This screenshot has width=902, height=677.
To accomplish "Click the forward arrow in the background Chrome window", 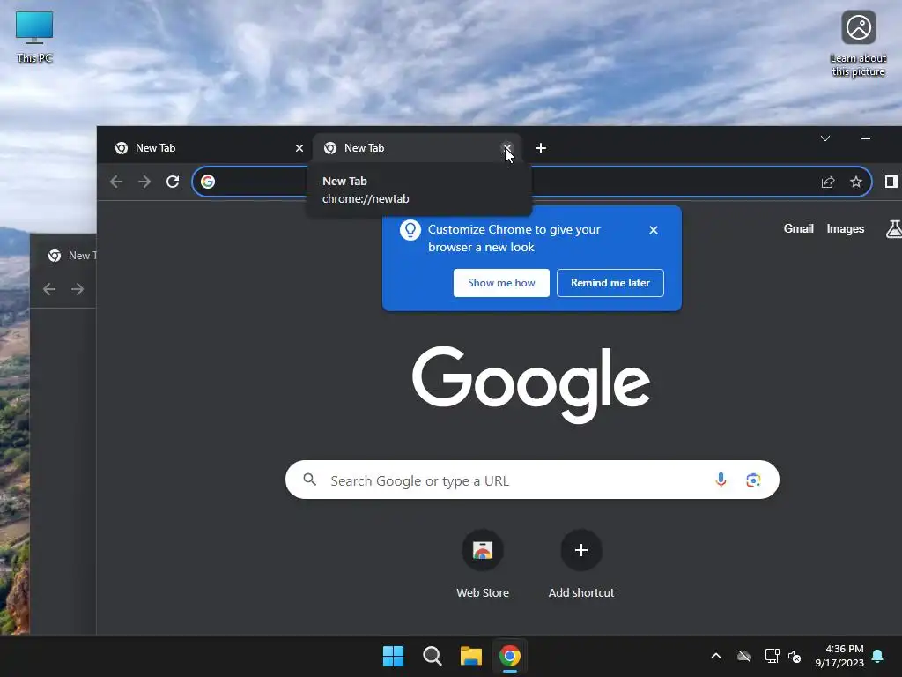I will point(78,289).
